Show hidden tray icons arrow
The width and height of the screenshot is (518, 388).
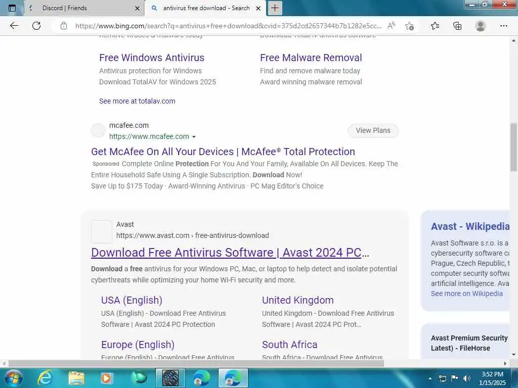click(430, 378)
